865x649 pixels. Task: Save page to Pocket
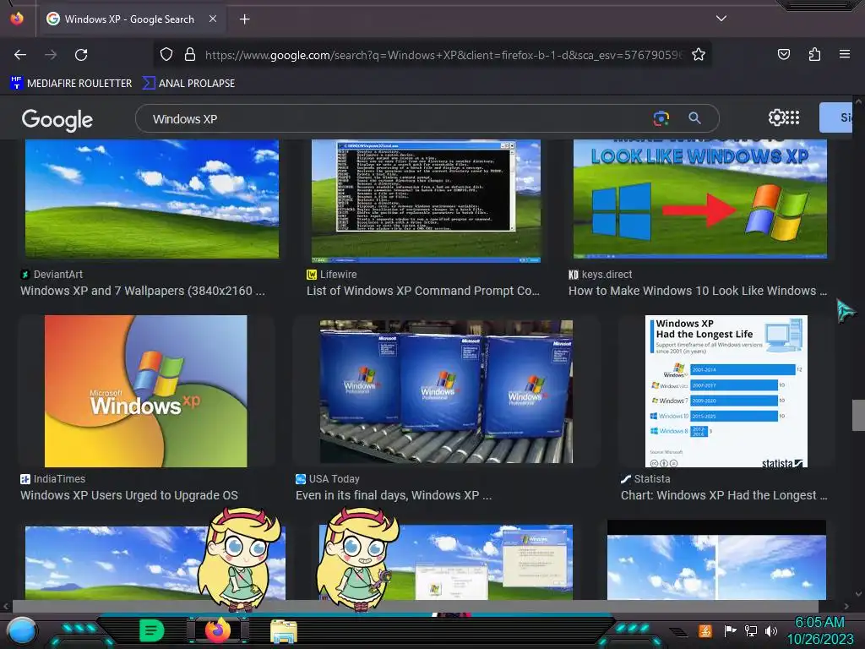click(783, 54)
